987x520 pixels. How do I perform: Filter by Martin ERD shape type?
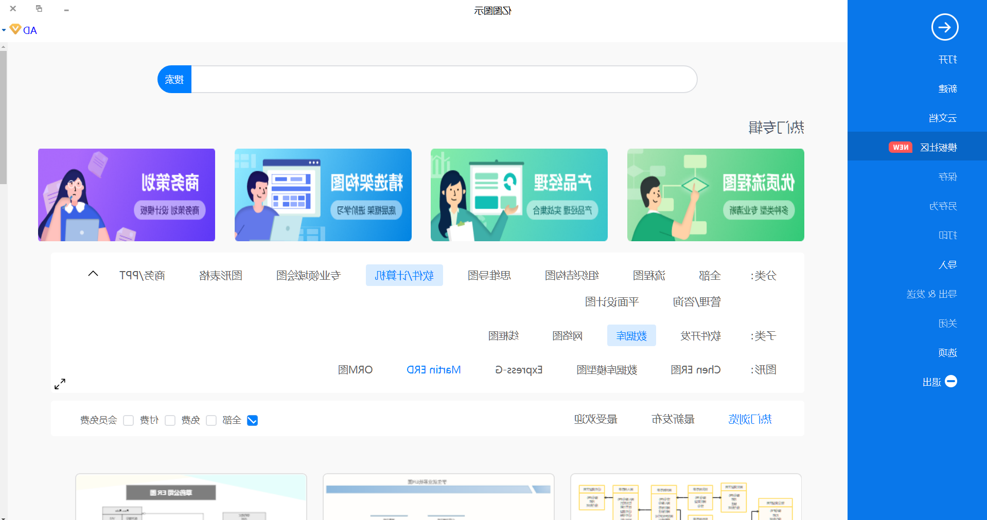pyautogui.click(x=434, y=370)
